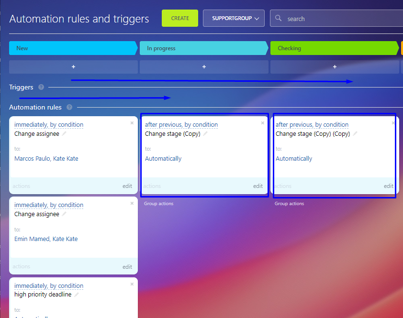Select the New stage tab
The height and width of the screenshot is (318, 403).
(73, 48)
